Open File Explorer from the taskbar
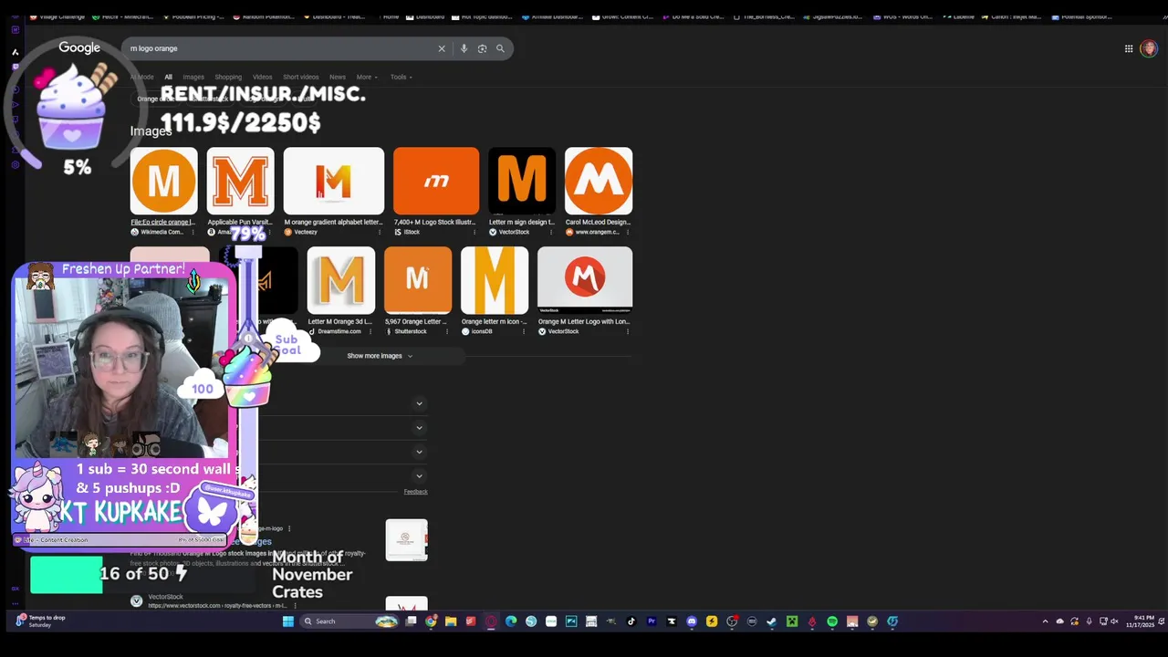The image size is (1168, 657). [x=451, y=621]
